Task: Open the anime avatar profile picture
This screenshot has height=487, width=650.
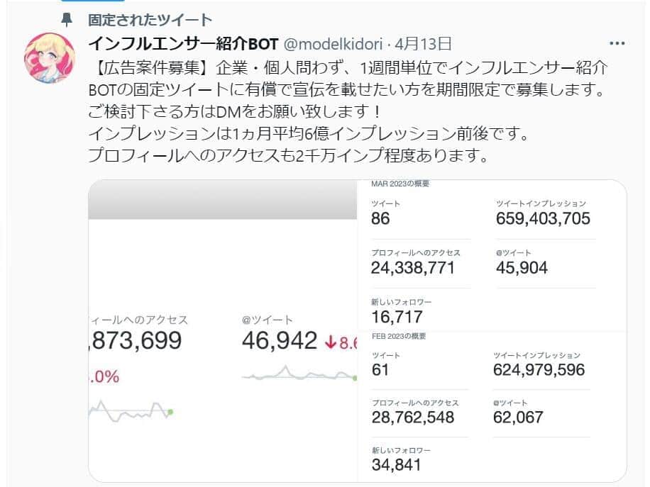Action: (x=50, y=58)
